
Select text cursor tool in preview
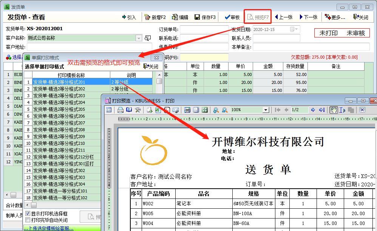[x=342, y=110]
